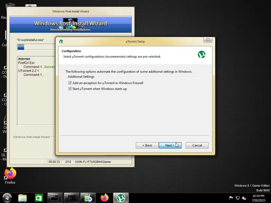Open the dark camera-like taskbar app

click(71, 198)
